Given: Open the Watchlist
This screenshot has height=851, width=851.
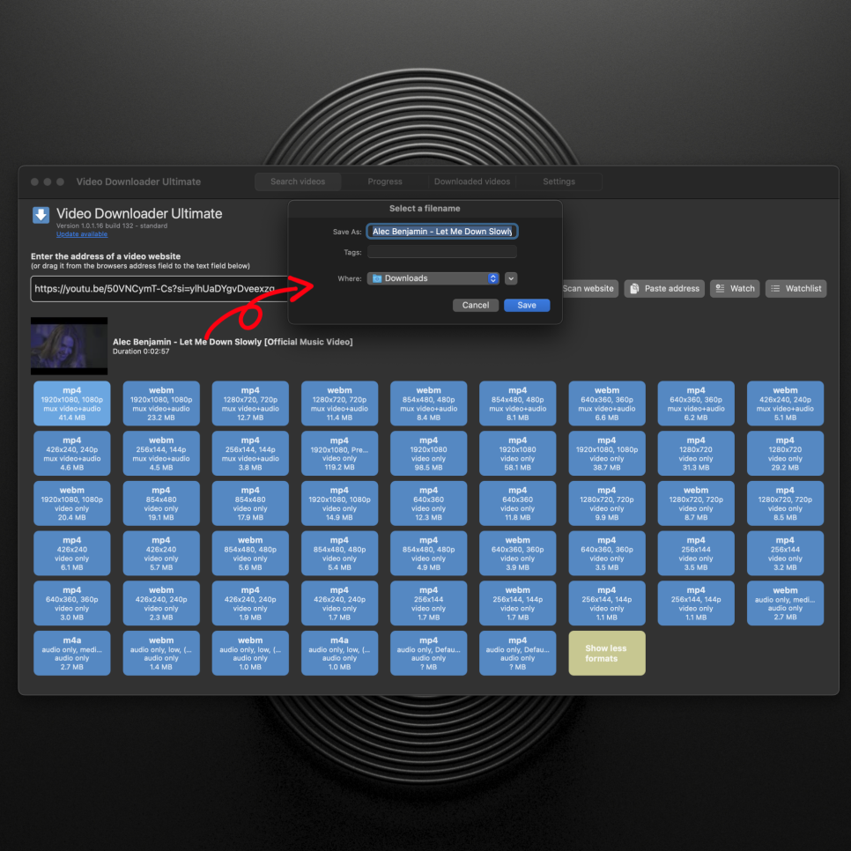Looking at the screenshot, I should point(795,289).
